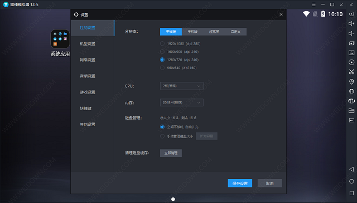Click the gear icon beside 设置 title
357x203 pixels.
click(x=76, y=14)
